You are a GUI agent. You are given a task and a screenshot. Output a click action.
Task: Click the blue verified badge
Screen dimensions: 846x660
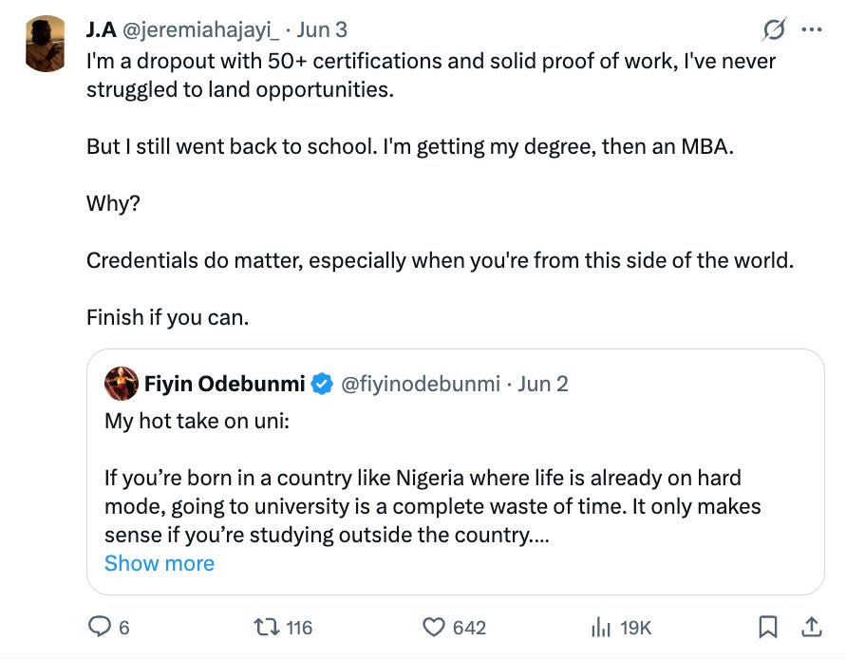click(322, 384)
